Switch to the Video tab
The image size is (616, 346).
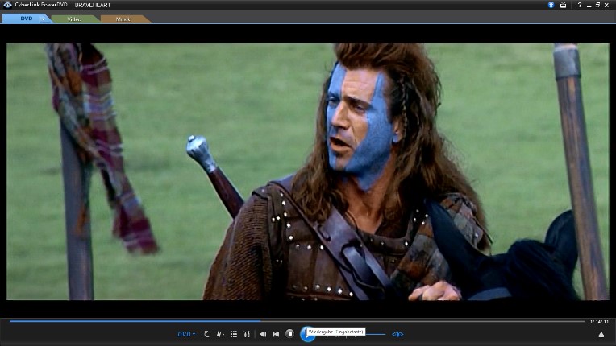(x=74, y=19)
